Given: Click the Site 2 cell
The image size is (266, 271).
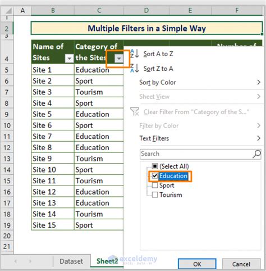Looking at the screenshot, I should tap(53, 81).
